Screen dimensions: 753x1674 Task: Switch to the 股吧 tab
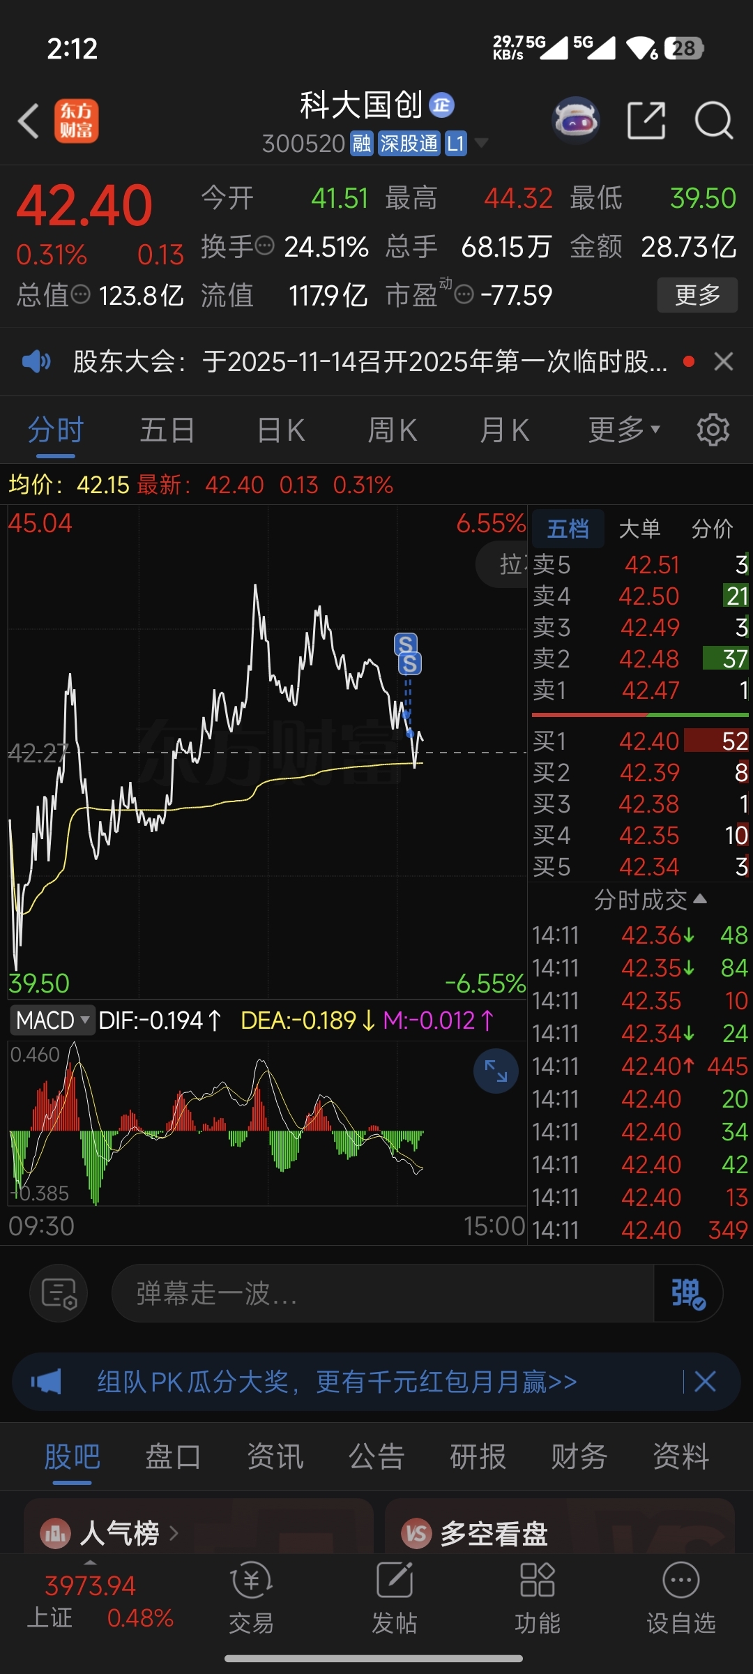coord(73,1457)
